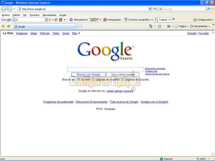Open the Archivo menu
215x161 pixels.
coord(6,15)
